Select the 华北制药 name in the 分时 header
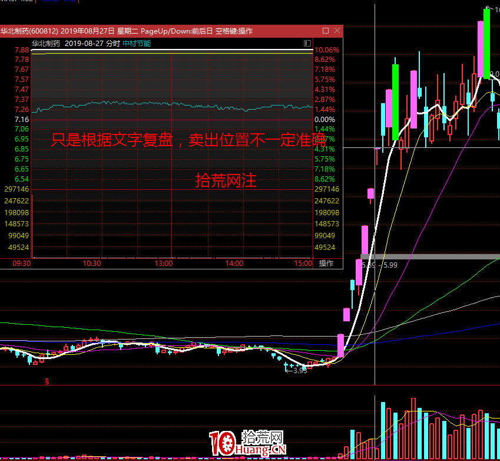The height and width of the screenshot is (461, 500). click(46, 44)
